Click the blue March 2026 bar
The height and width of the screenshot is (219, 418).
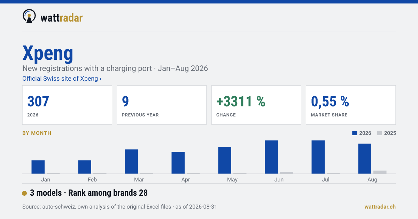(x=131, y=161)
